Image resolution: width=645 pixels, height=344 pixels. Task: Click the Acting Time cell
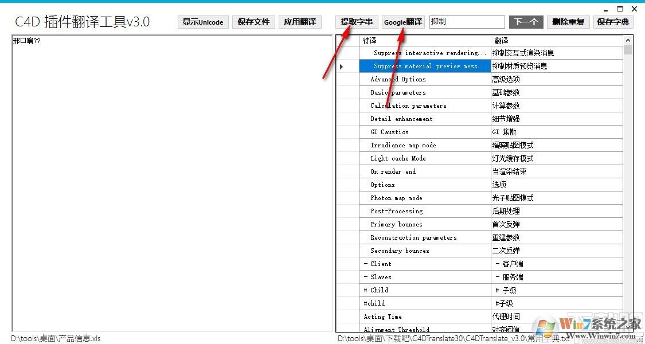tap(425, 316)
